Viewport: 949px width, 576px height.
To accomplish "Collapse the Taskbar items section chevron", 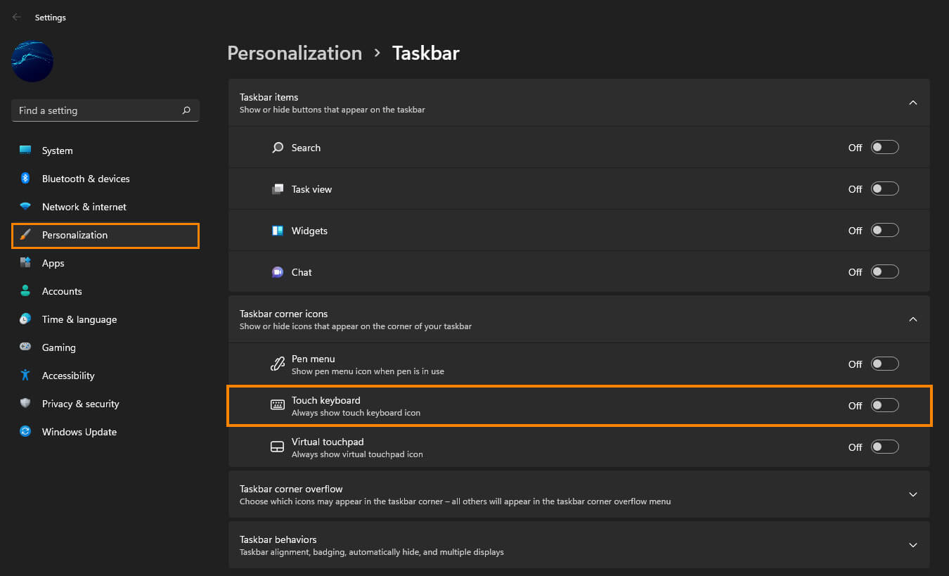I will (913, 103).
